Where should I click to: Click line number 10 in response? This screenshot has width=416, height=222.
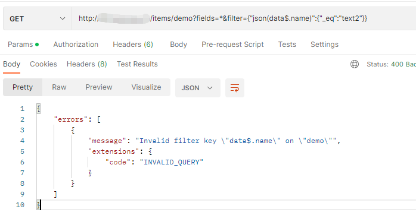click(x=20, y=205)
